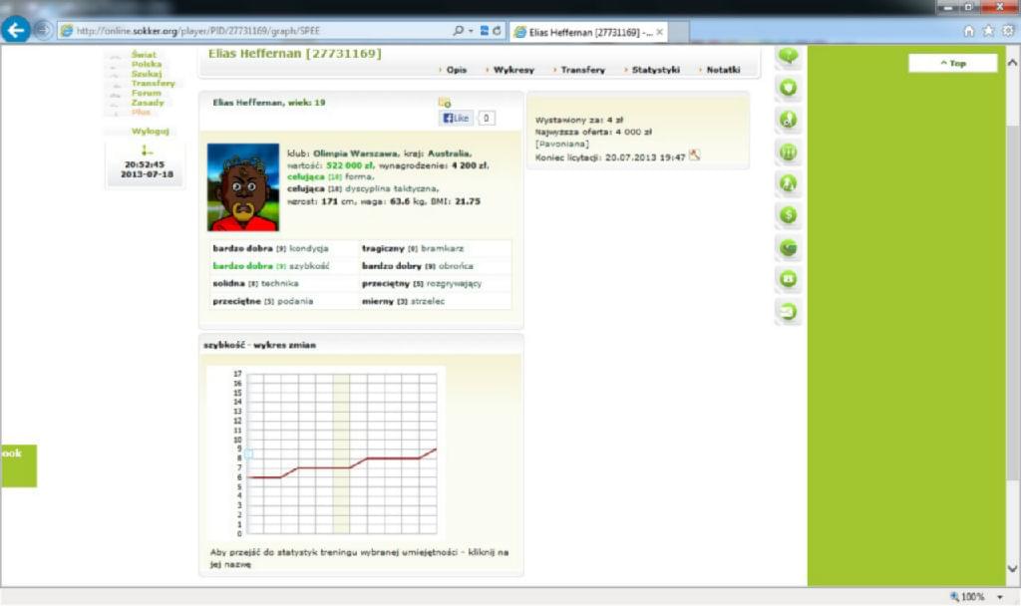The height and width of the screenshot is (606, 1021).
Task: Switch to the Notatki player tab
Action: pyautogui.click(x=724, y=70)
